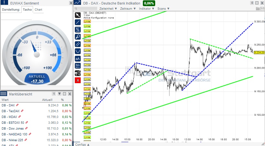Click the floppy disk save icon
Viewport: 265px width, 146px height.
coord(262,9)
